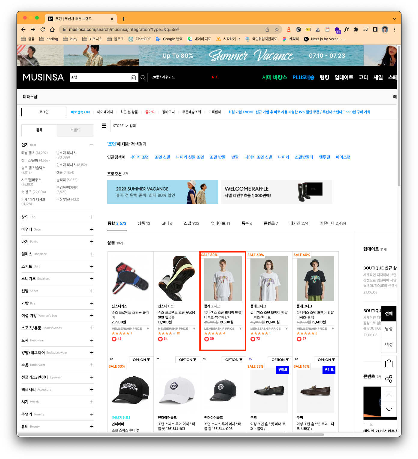Image resolution: width=418 pixels, height=459 pixels.
Task: Expand the 상의 Top category
Action: 92,217
